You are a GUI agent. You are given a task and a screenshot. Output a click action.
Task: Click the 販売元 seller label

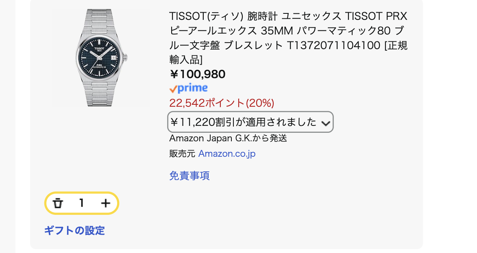[182, 154]
